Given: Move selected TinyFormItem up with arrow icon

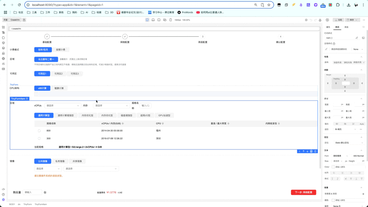Looking at the screenshot, I should click(x=304, y=151).
